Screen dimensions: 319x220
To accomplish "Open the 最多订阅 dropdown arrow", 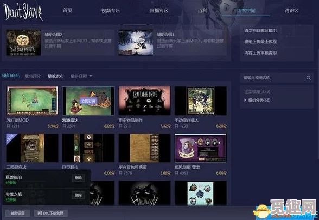I will (x=91, y=76).
